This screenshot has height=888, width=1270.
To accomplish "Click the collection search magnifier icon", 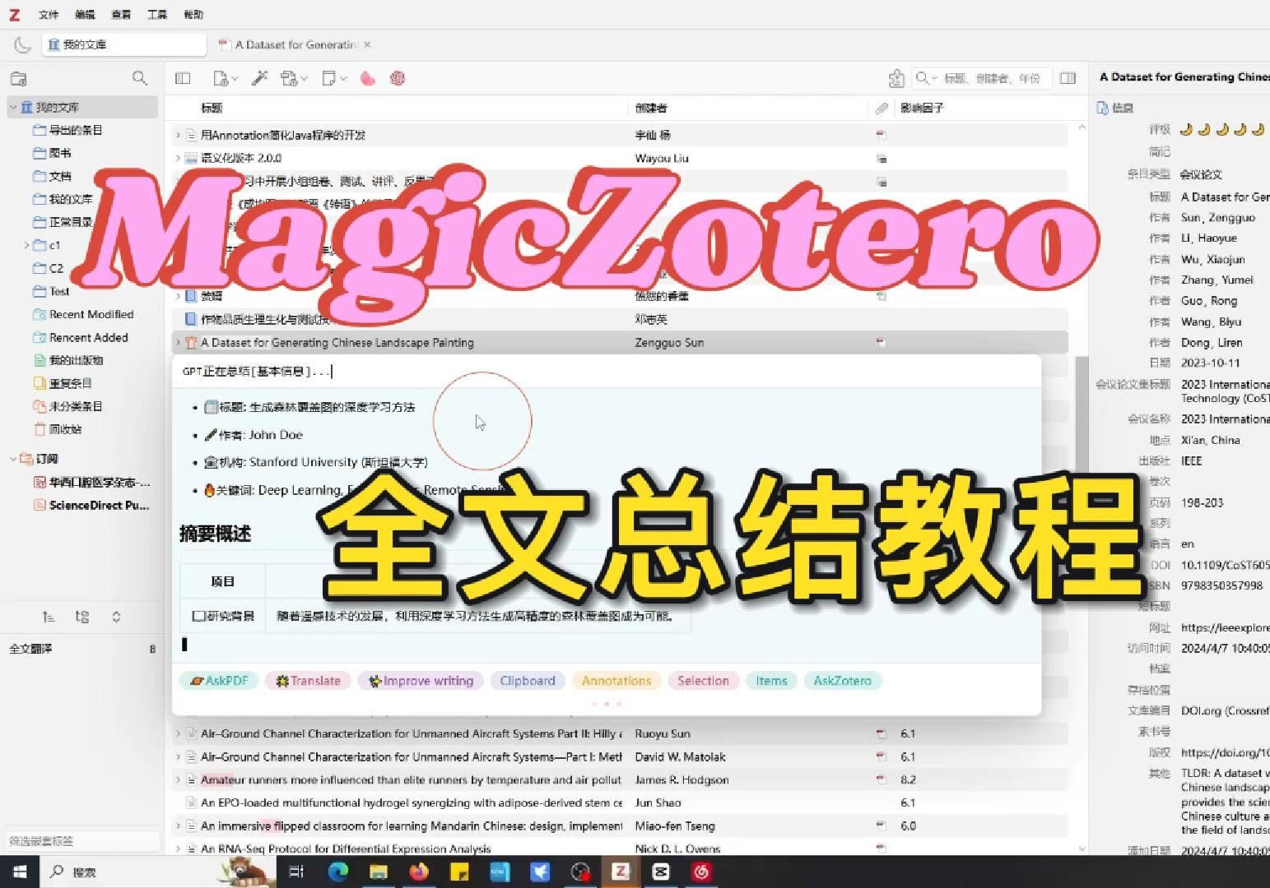I will 140,78.
